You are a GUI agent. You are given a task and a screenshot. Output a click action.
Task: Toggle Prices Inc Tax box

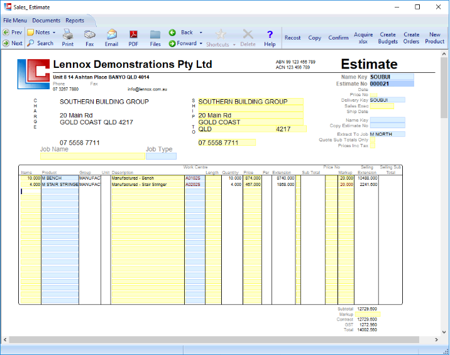372,146
